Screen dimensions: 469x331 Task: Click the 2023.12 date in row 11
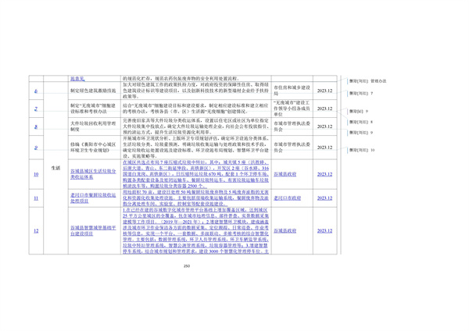point(324,198)
